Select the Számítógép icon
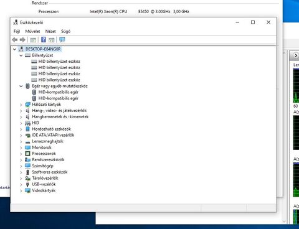This screenshot has height=229, width=299. pyautogui.click(x=27, y=166)
